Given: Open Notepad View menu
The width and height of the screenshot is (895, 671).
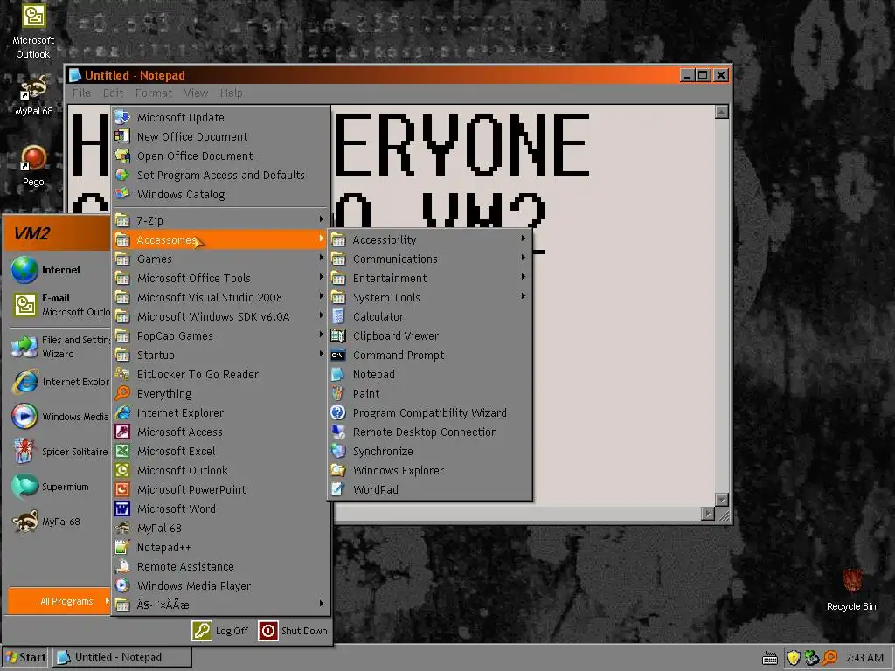Looking at the screenshot, I should click(x=196, y=93).
